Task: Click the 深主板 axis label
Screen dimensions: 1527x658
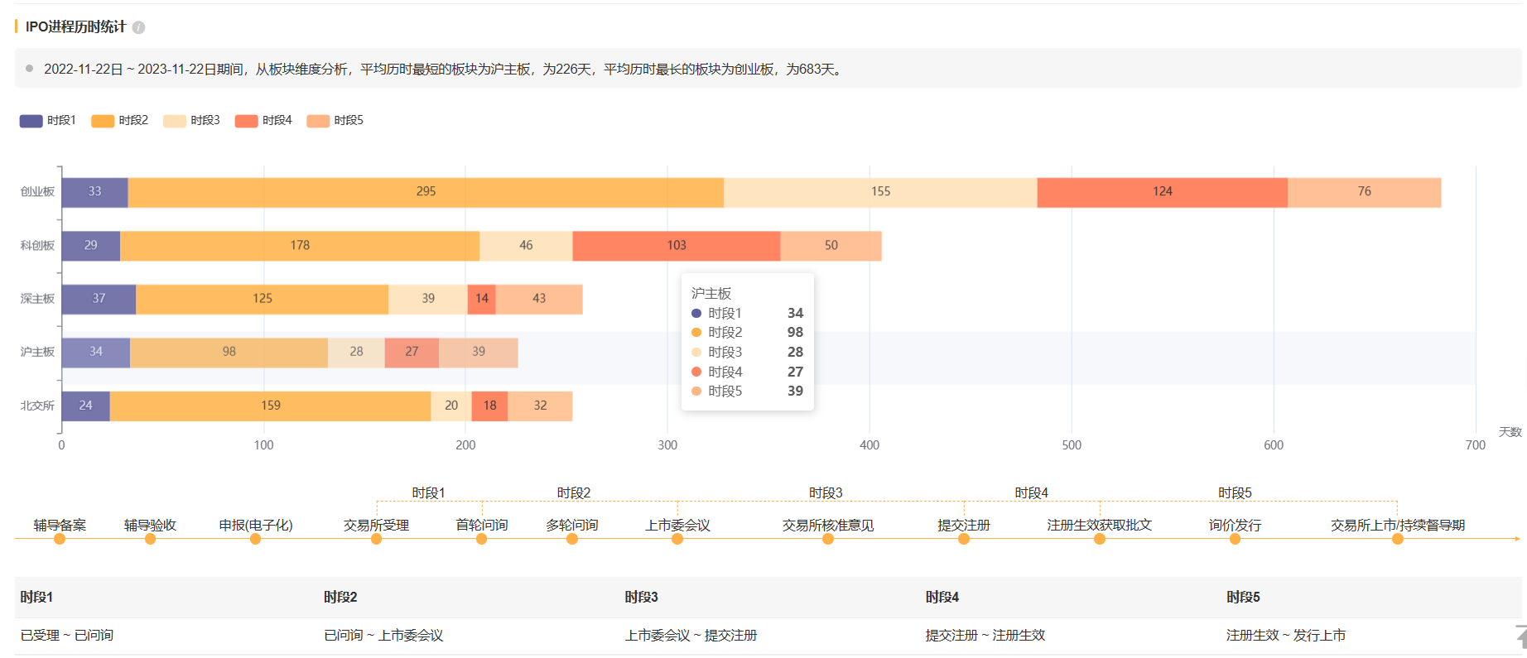Action: [x=37, y=299]
